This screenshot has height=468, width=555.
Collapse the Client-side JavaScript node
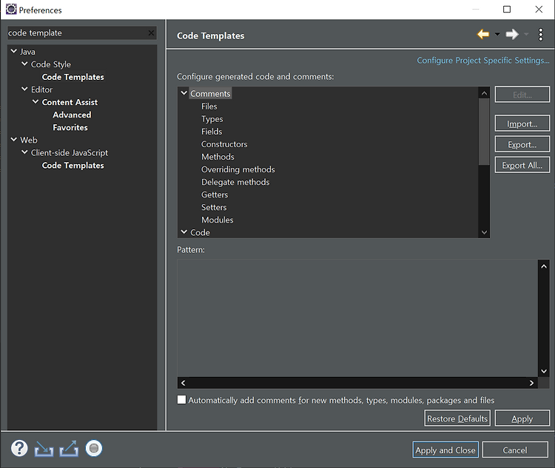point(24,152)
